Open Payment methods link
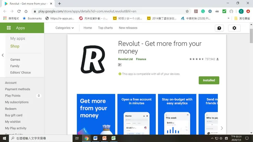Screen dimensions: 253x142 point(17,89)
